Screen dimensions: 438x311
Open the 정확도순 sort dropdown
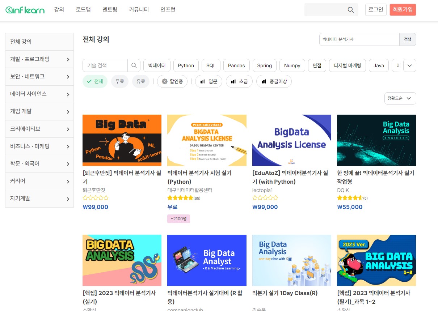[x=400, y=98]
